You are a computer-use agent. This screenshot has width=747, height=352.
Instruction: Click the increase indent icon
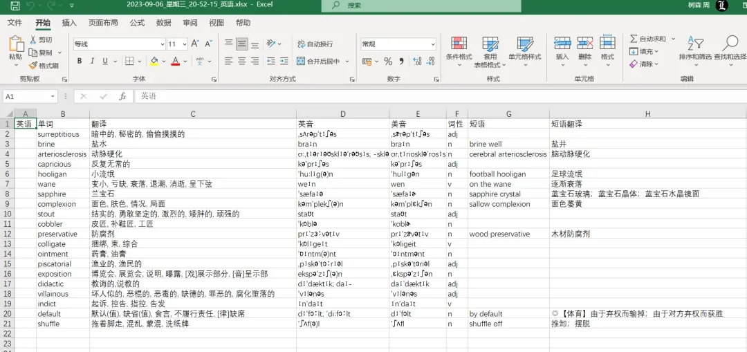[x=284, y=61]
